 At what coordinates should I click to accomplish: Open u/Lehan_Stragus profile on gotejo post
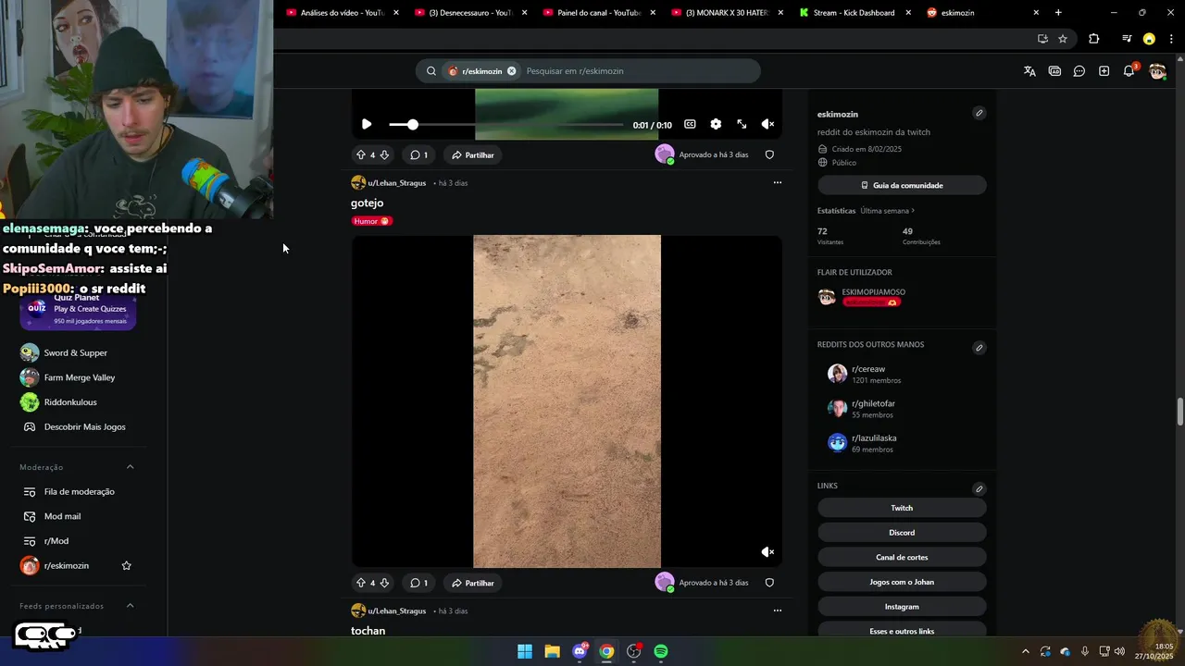coord(397,183)
